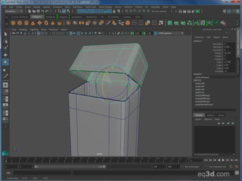Click the Layer Editor horizontal scrollbar
The width and height of the screenshot is (242, 181).
(207, 154)
